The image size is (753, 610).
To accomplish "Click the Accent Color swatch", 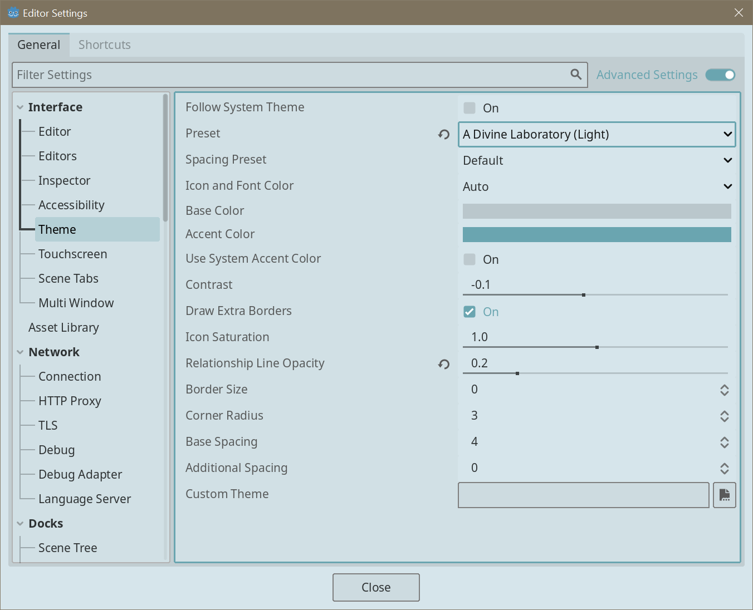I will point(596,234).
